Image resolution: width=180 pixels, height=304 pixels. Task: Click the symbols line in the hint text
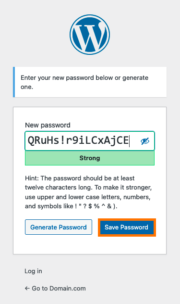tap(71, 206)
